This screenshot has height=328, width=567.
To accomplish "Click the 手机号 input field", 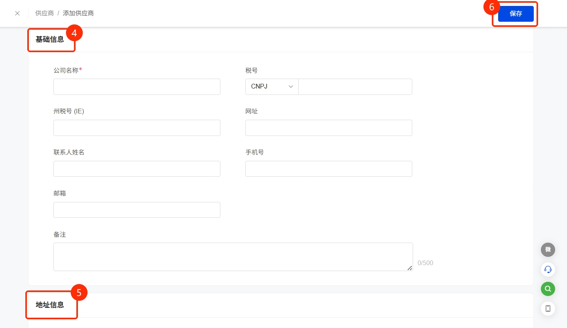I will [329, 169].
